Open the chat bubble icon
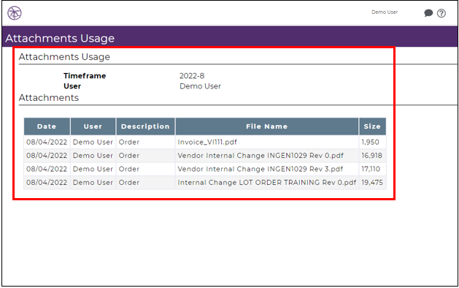459x288 pixels. point(428,13)
